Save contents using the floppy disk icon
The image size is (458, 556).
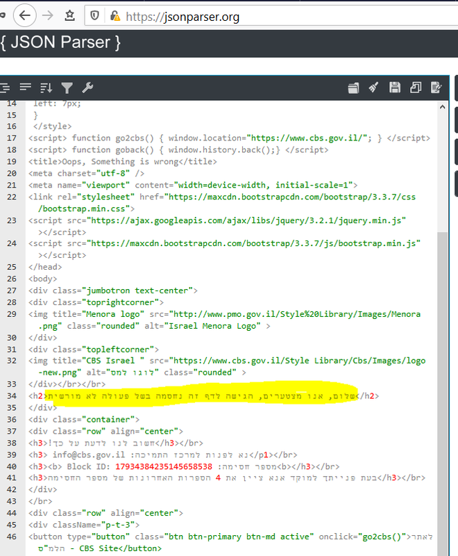point(395,88)
